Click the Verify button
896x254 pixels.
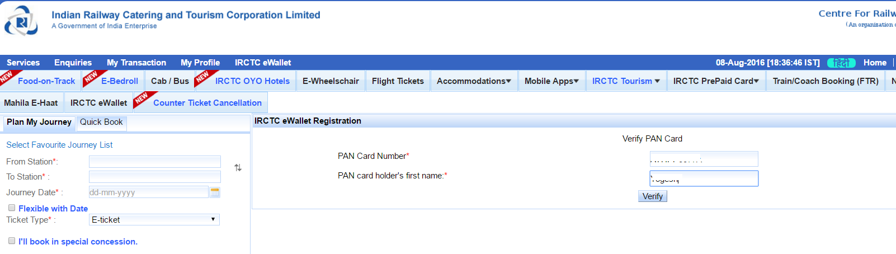pyautogui.click(x=653, y=196)
